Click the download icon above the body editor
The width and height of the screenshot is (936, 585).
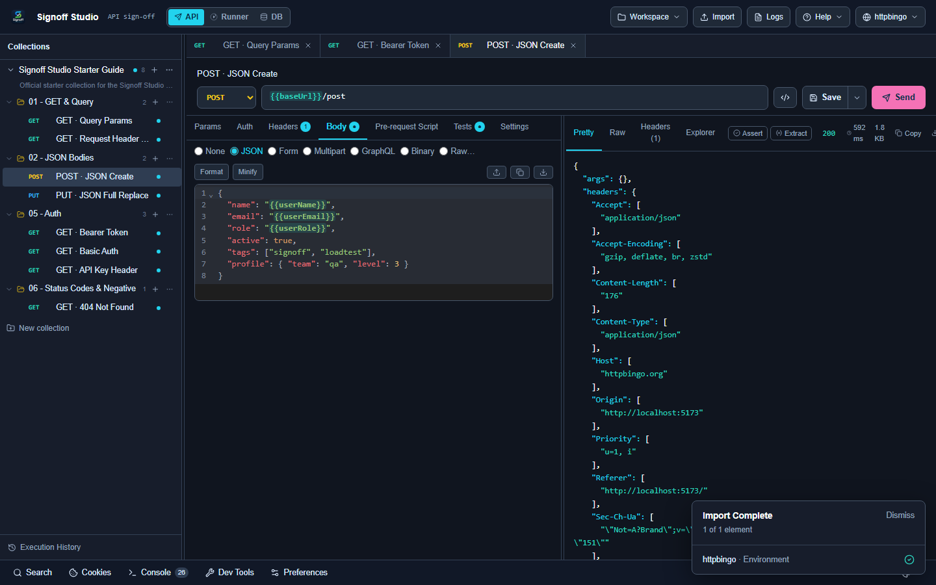pos(543,172)
